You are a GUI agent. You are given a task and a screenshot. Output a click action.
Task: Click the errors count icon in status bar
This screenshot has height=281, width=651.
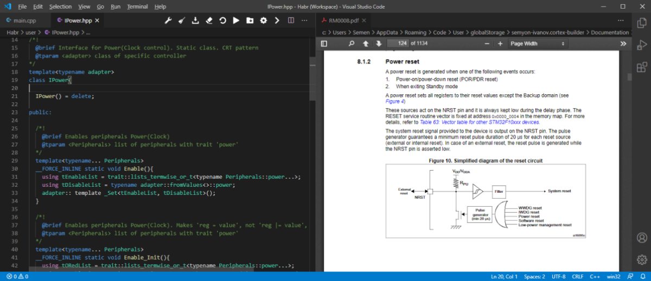[x=10, y=276]
